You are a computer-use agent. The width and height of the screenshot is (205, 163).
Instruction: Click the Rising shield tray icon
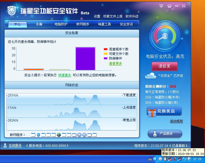pyautogui.click(x=189, y=159)
